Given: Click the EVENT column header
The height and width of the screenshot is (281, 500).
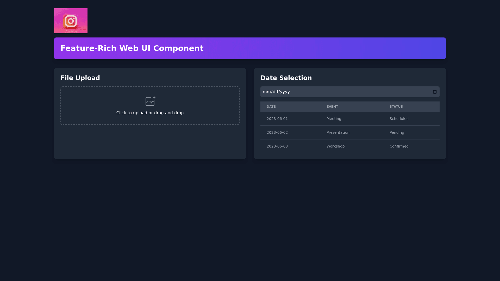Looking at the screenshot, I should pos(332,107).
